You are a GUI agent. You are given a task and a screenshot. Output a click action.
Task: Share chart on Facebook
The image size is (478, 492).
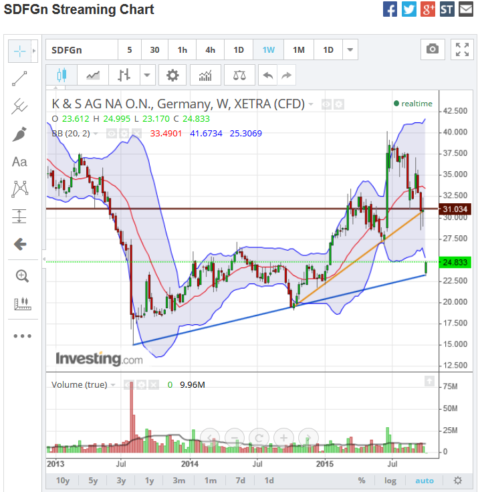coord(390,9)
